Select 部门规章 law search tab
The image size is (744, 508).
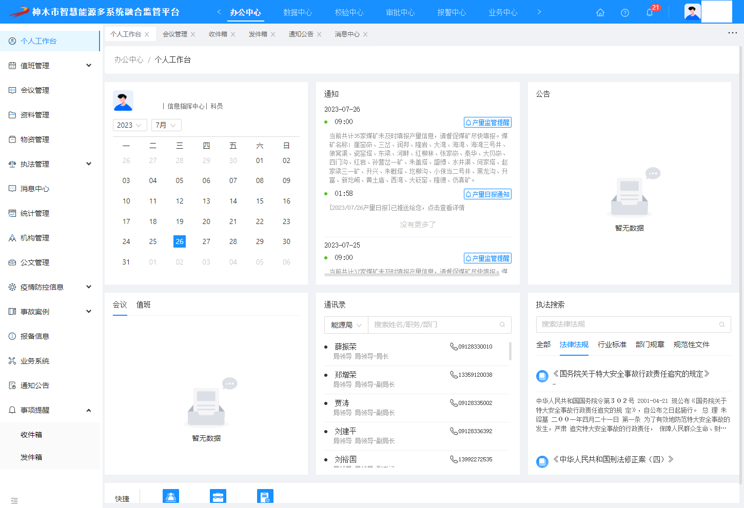click(x=650, y=344)
